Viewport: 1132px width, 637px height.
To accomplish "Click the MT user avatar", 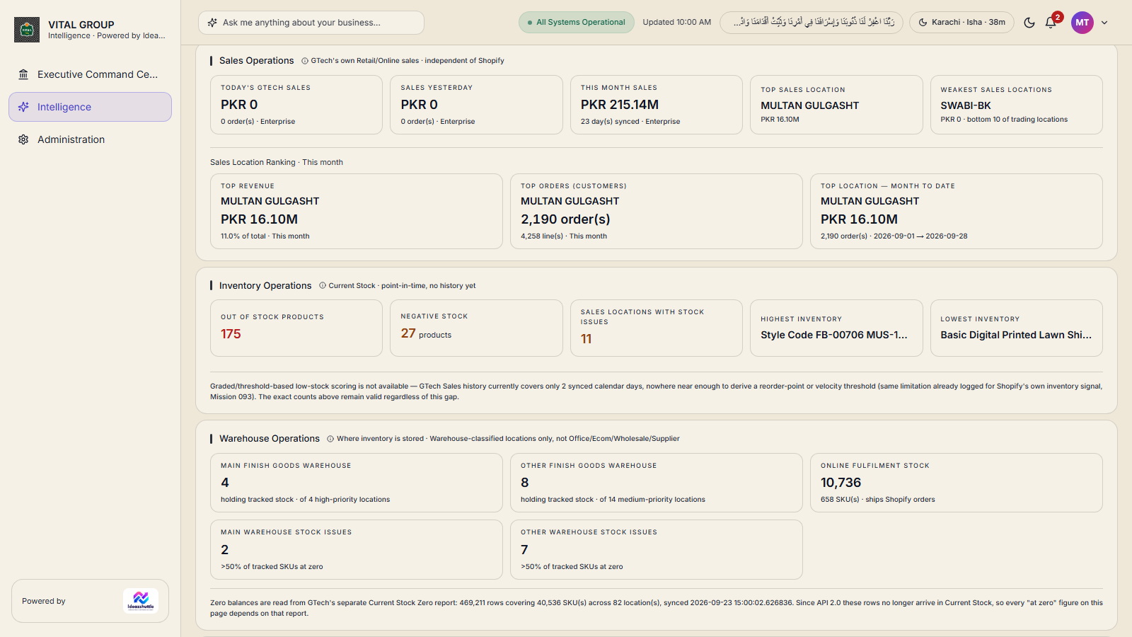I will point(1082,23).
